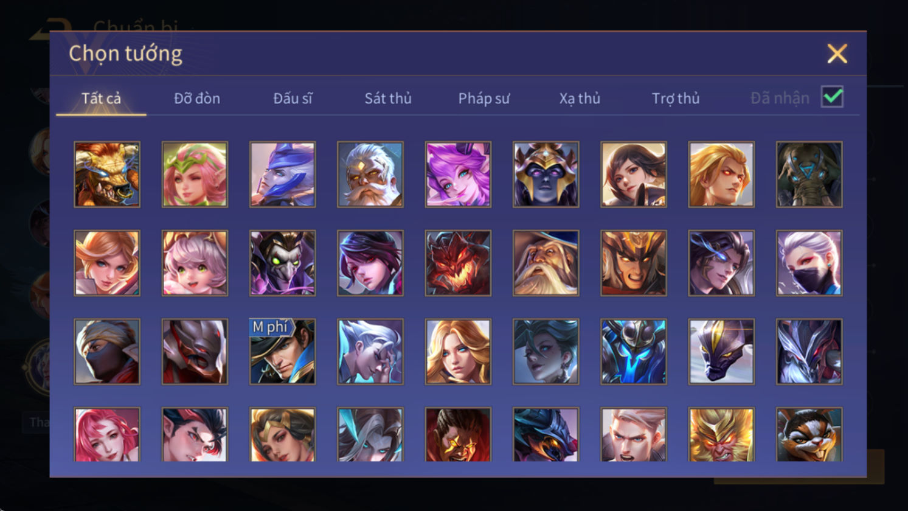Image resolution: width=908 pixels, height=511 pixels.
Task: Close the Chọn tướng dialog
Action: [837, 54]
